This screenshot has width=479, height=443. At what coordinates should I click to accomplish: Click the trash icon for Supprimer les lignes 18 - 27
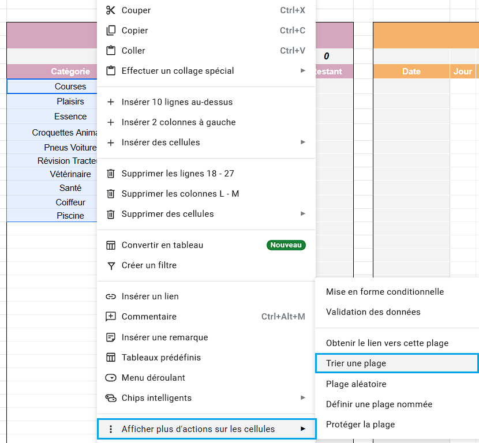pos(111,174)
